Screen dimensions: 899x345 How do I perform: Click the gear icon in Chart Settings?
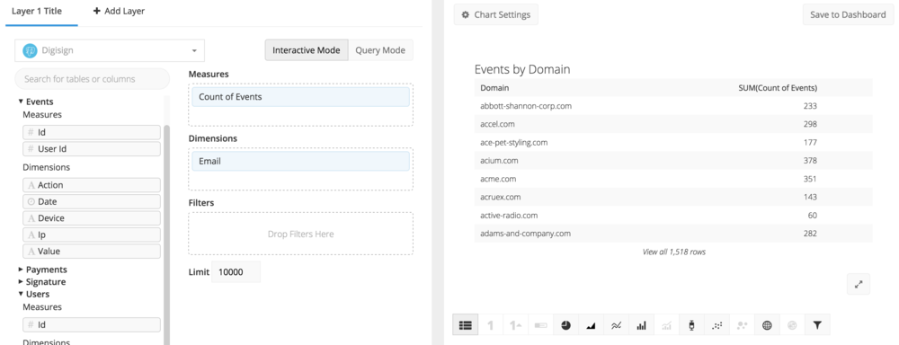(x=466, y=15)
